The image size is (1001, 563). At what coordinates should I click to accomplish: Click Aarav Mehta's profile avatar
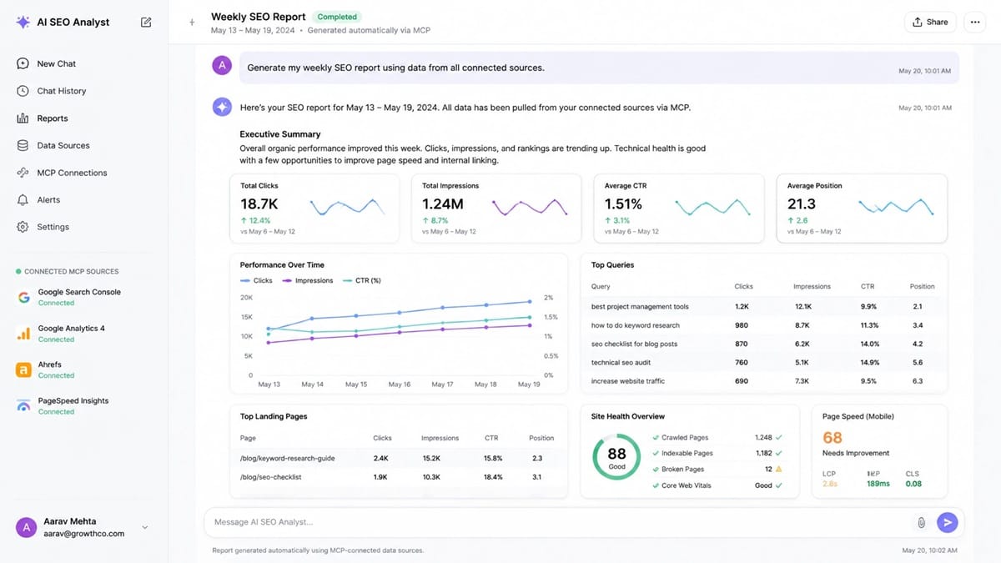[x=27, y=527]
